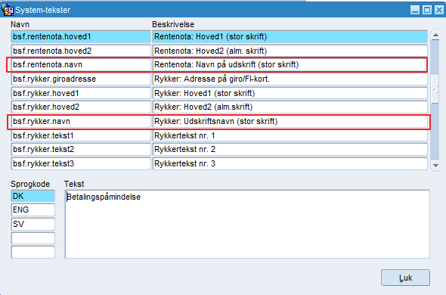Screen dimensions: 446x295
Task: Click description 'Rykkertekst nr. 1'
Action: pos(290,135)
